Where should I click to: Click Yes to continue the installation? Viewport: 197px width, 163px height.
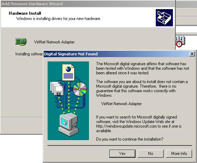(122, 154)
